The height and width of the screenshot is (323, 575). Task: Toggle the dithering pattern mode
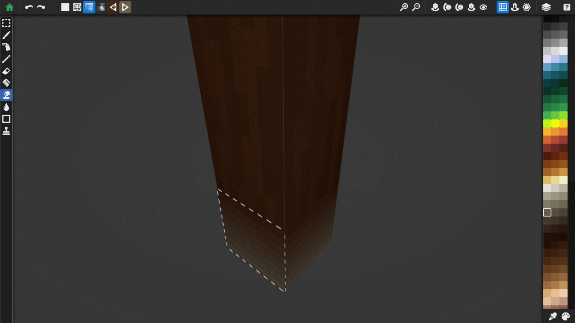101,7
